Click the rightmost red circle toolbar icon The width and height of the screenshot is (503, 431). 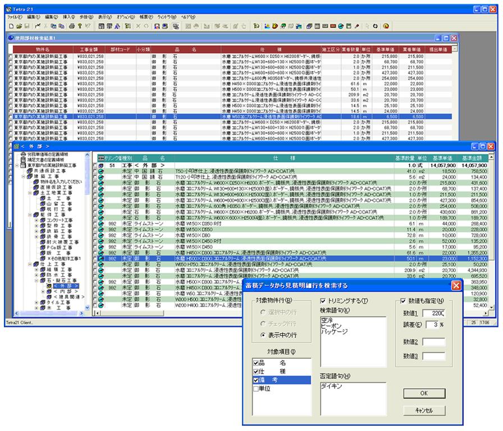(386, 26)
